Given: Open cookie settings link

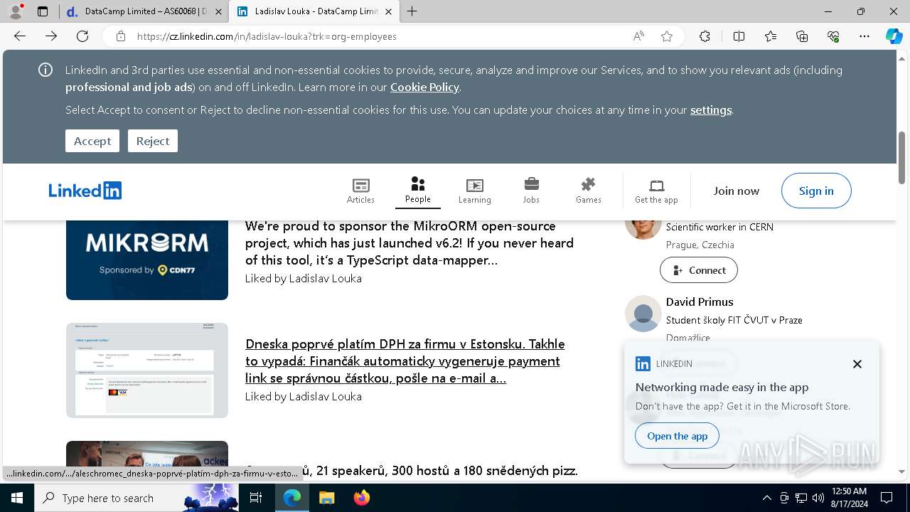Looking at the screenshot, I should coord(711,110).
